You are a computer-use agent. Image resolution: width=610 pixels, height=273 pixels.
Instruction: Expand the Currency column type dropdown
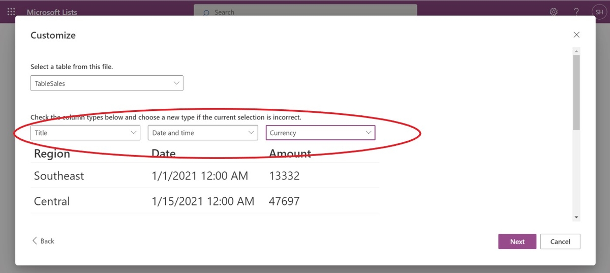coord(320,133)
